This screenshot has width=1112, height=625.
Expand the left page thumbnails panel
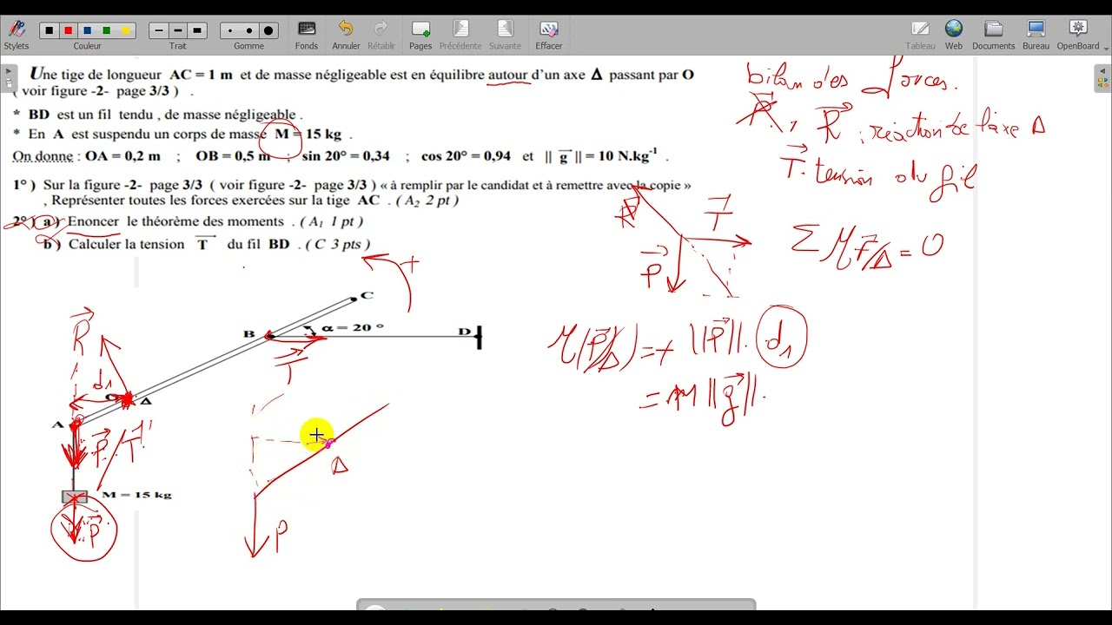pos(9,78)
